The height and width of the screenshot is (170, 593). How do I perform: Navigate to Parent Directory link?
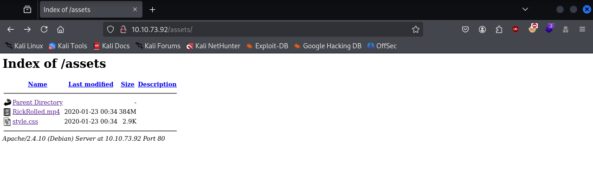(38, 102)
